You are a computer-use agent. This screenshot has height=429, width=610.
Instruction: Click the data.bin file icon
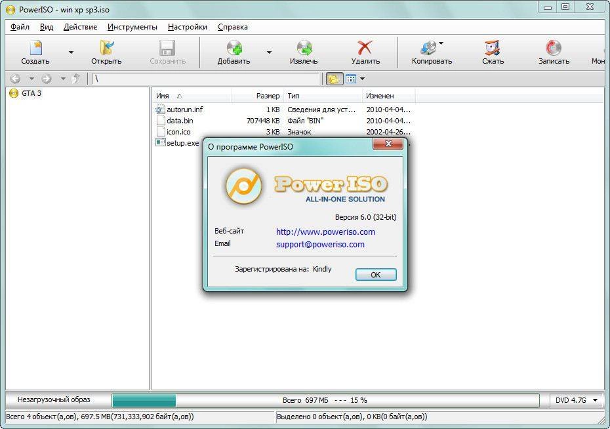160,121
